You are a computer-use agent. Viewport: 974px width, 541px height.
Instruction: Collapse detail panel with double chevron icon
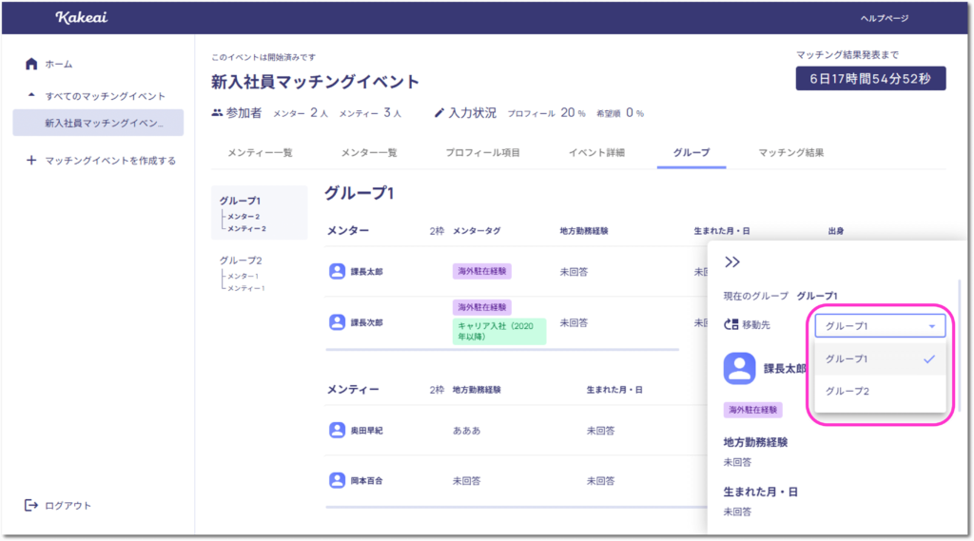pyautogui.click(x=732, y=262)
